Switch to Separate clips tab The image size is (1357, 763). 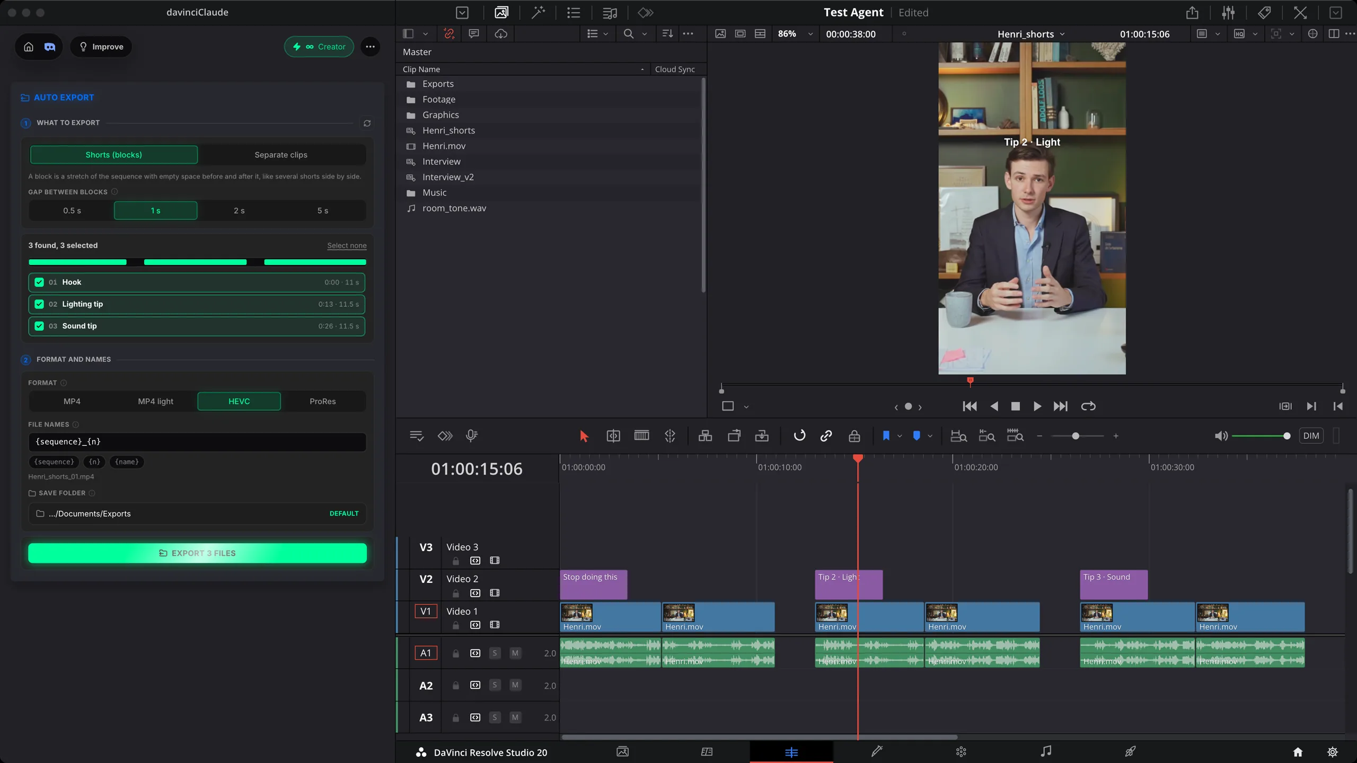(281, 155)
